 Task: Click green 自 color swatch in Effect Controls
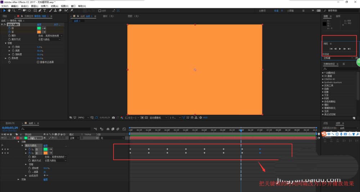coord(39,28)
